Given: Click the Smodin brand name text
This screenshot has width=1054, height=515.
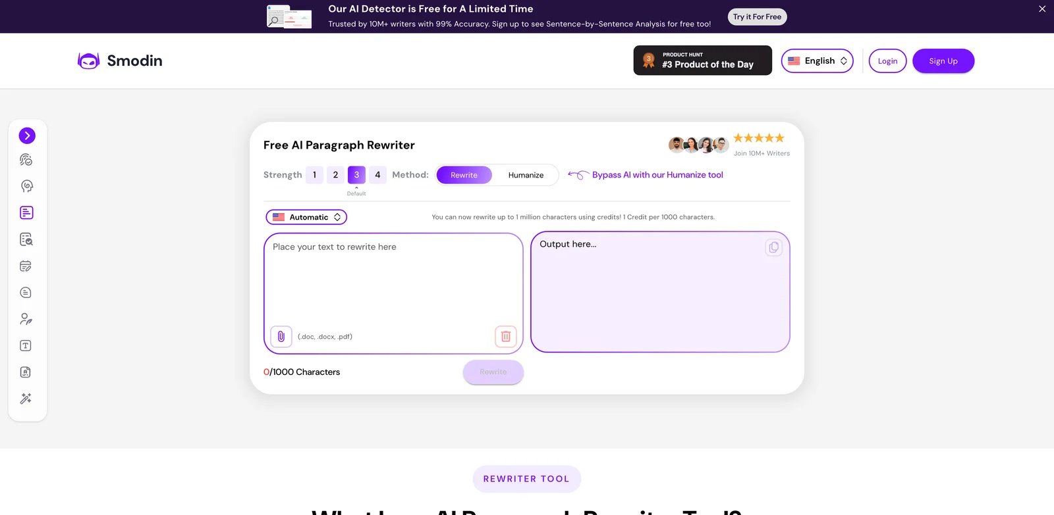Looking at the screenshot, I should (x=134, y=61).
